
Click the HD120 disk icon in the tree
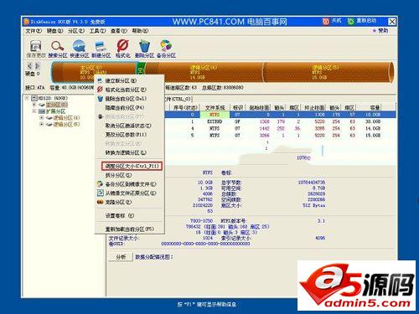[34, 98]
